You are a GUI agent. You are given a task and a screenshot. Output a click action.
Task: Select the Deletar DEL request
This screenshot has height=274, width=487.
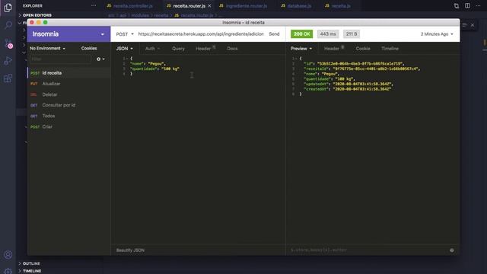click(x=68, y=94)
